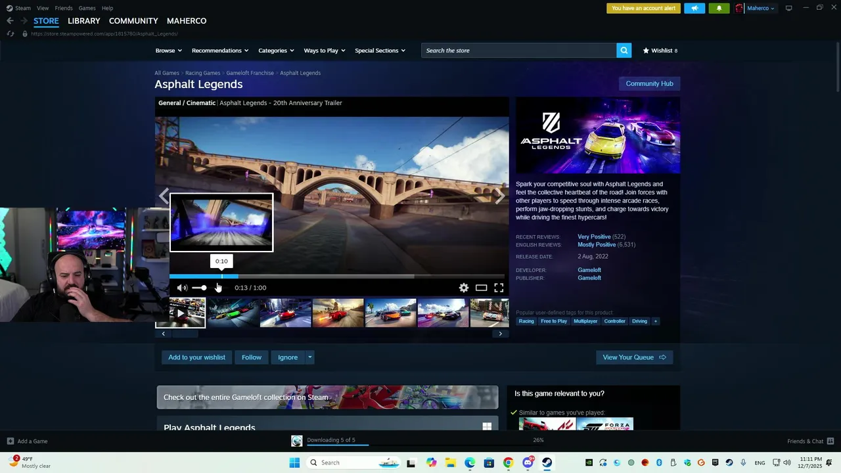The height and width of the screenshot is (473, 841).
Task: Open the Friends & Chat icon
Action: coord(830,441)
